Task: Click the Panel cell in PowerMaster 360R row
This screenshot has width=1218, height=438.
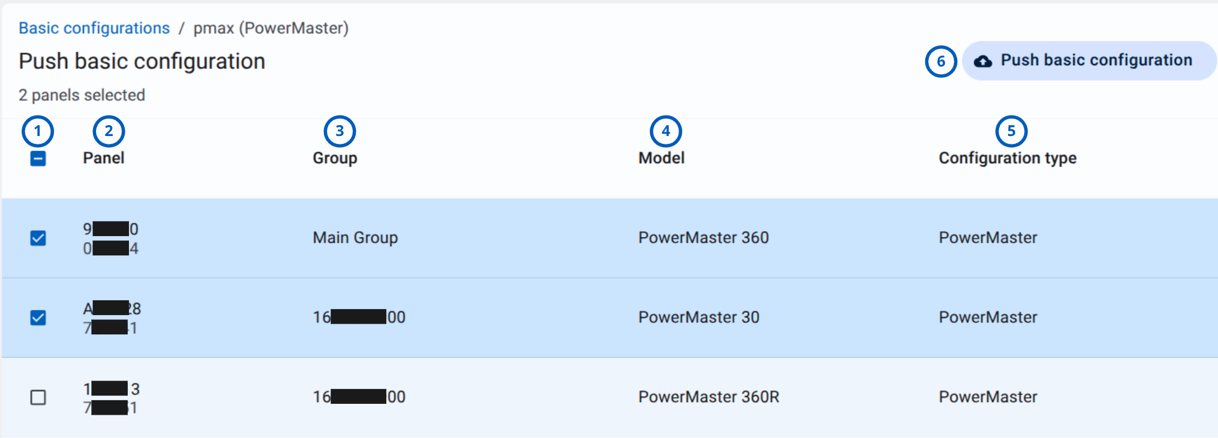Action: point(111,398)
